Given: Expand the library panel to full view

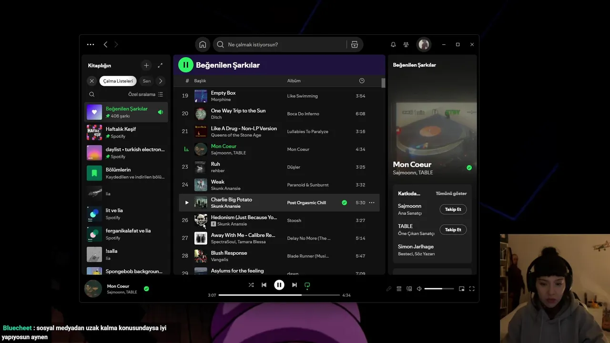Looking at the screenshot, I should (160, 65).
